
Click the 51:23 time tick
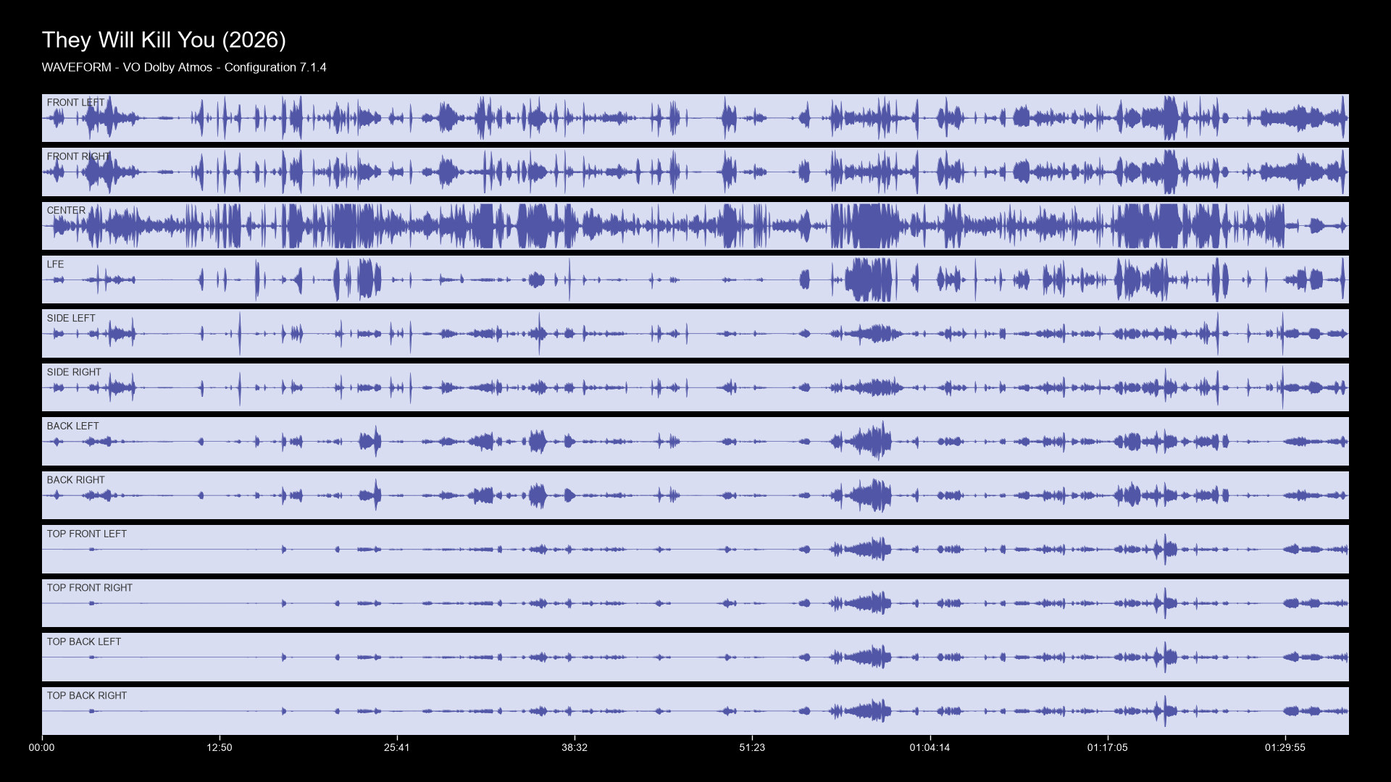tap(752, 748)
